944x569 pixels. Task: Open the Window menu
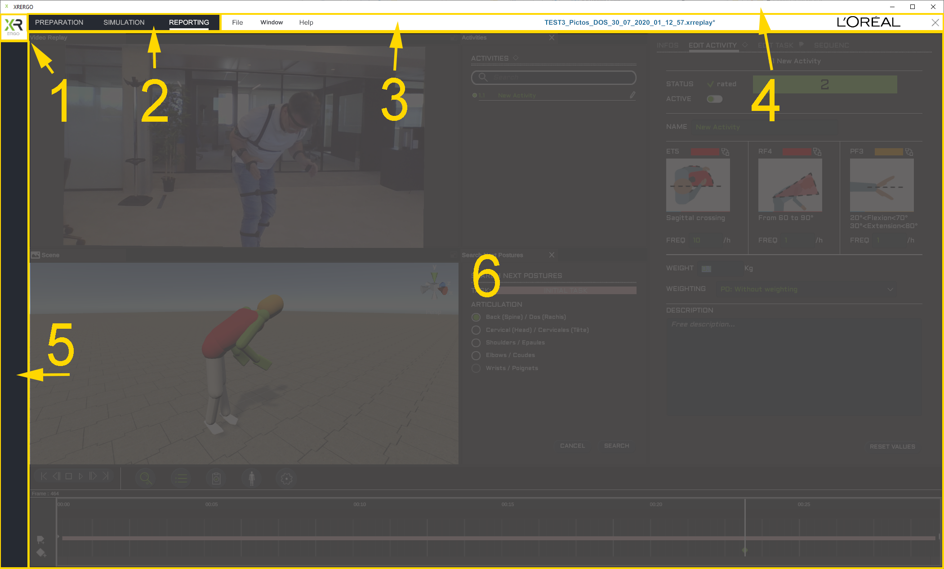[272, 22]
